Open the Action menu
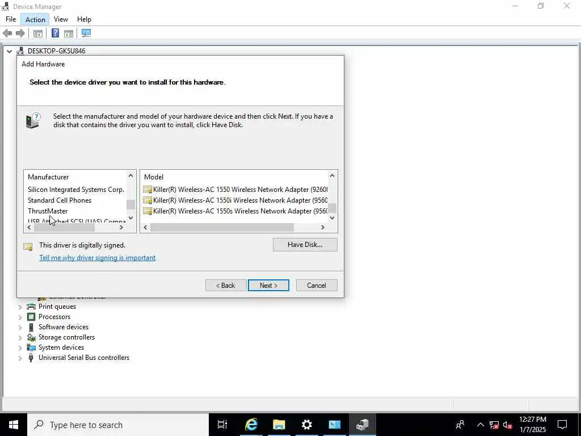 (x=35, y=19)
